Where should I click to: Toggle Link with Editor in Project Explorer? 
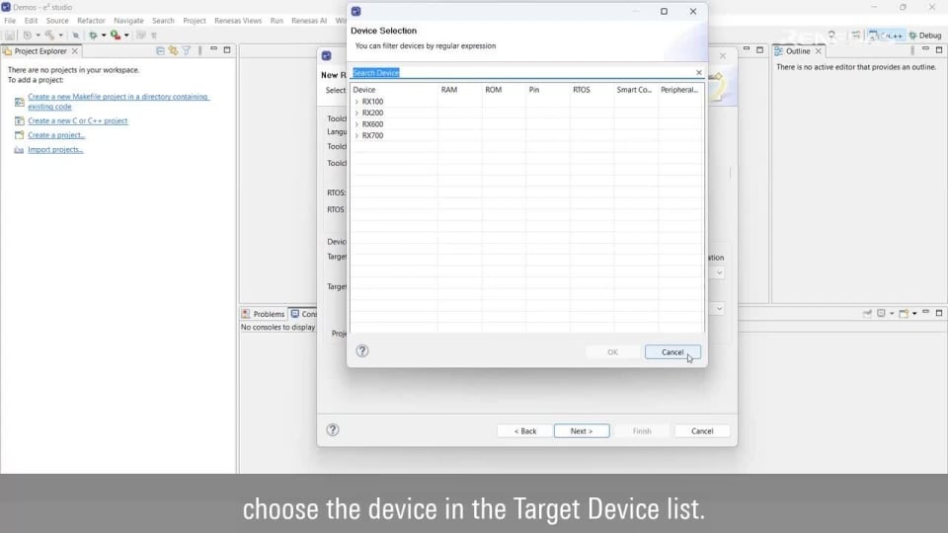pos(174,51)
